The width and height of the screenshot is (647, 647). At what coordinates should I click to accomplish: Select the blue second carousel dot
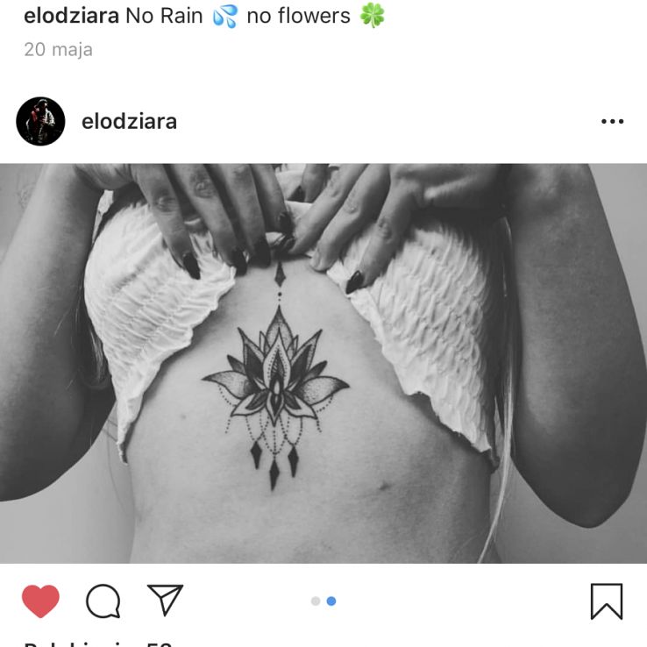[x=331, y=601]
